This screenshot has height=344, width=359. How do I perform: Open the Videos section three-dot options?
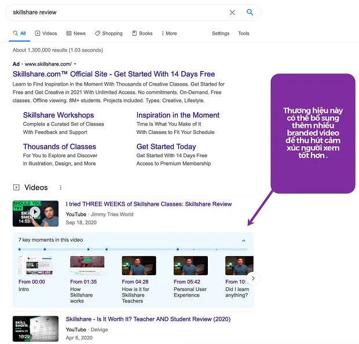[x=60, y=187]
